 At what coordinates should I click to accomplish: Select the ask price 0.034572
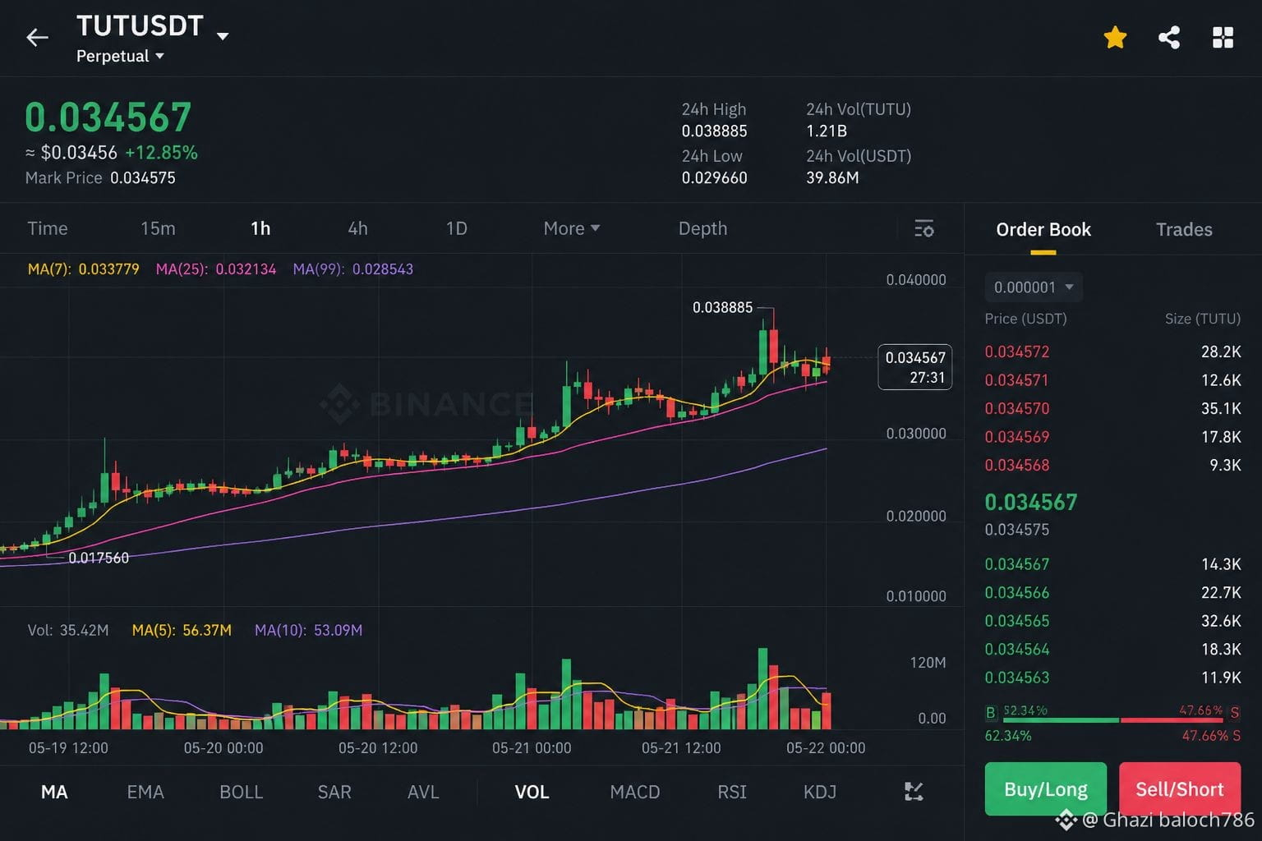[x=1017, y=352]
